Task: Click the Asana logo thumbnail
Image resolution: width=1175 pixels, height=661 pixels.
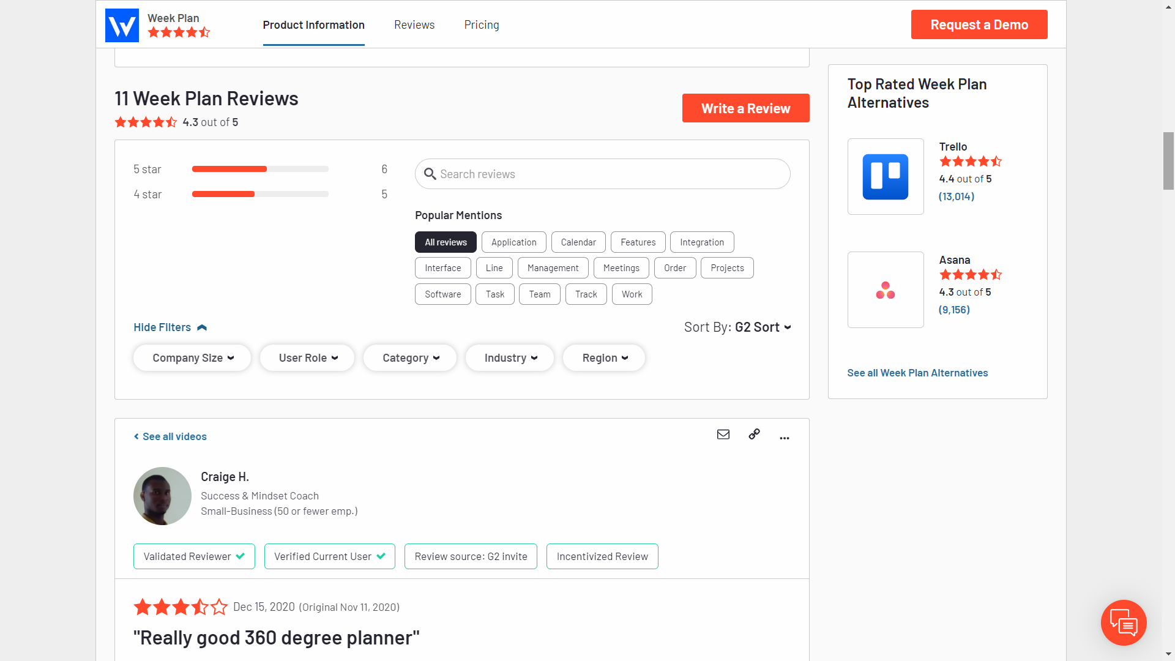Action: (886, 290)
